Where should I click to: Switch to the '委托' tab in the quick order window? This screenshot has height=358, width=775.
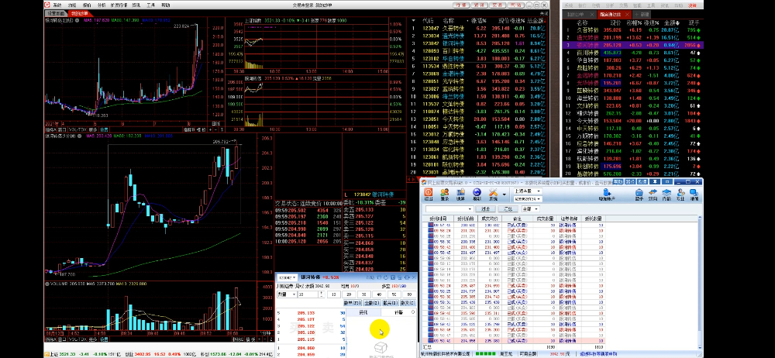[x=363, y=312]
